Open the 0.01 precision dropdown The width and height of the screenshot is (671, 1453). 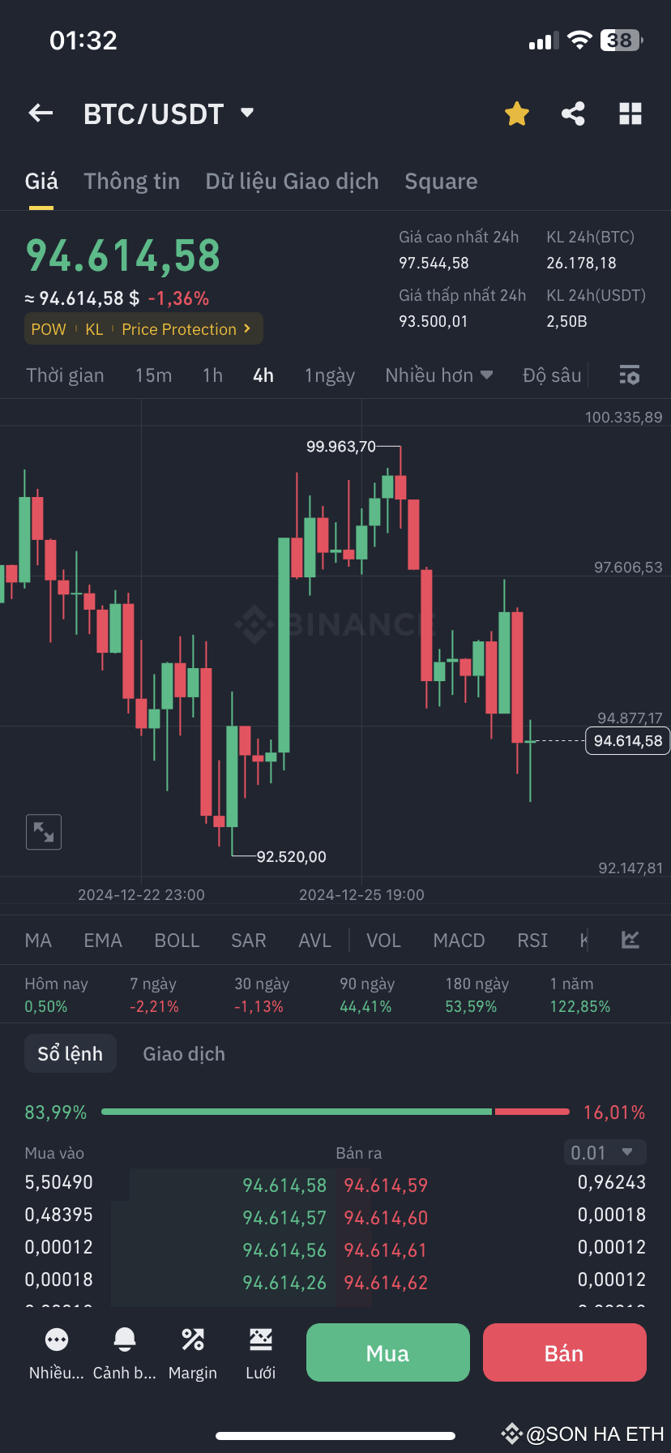tap(605, 1152)
